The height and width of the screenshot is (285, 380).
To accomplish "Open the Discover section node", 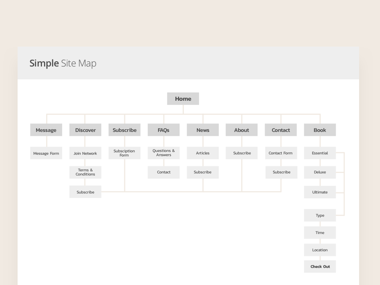I will (x=85, y=130).
